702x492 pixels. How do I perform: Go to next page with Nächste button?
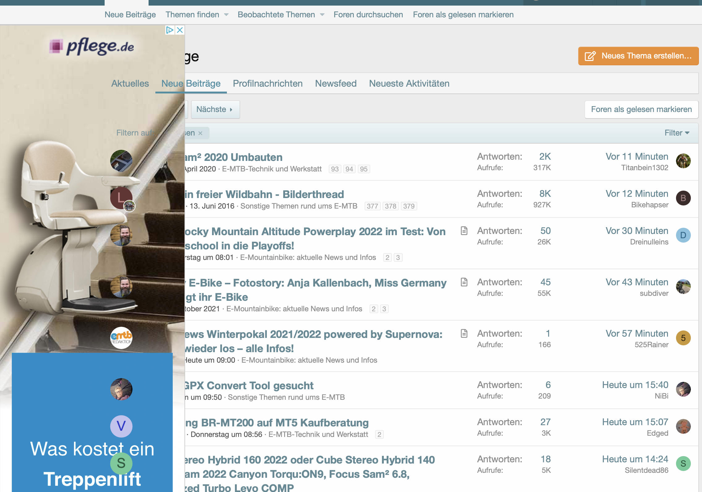click(x=215, y=110)
